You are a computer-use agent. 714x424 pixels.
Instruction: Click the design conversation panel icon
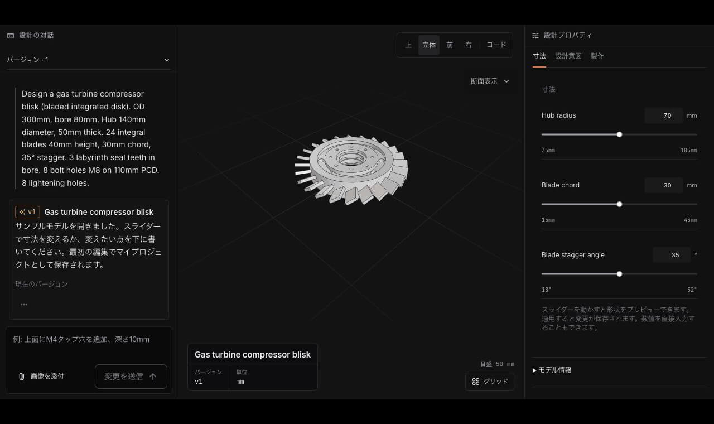click(x=11, y=35)
